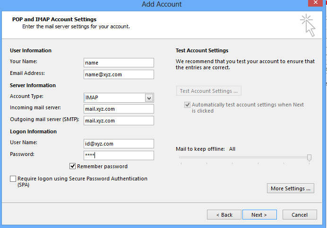
Task: Click the cursor sparkle icon in header
Action: point(307,24)
